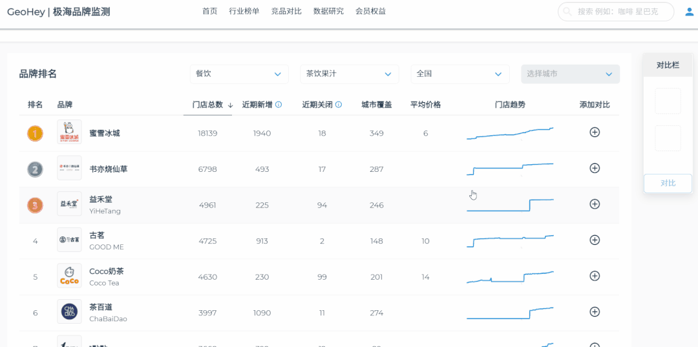Click the 对比栏 panel title
698x347 pixels.
click(x=668, y=65)
